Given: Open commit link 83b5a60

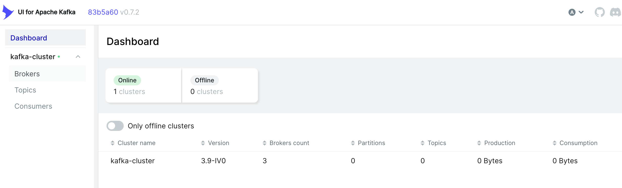Looking at the screenshot, I should click(x=103, y=12).
